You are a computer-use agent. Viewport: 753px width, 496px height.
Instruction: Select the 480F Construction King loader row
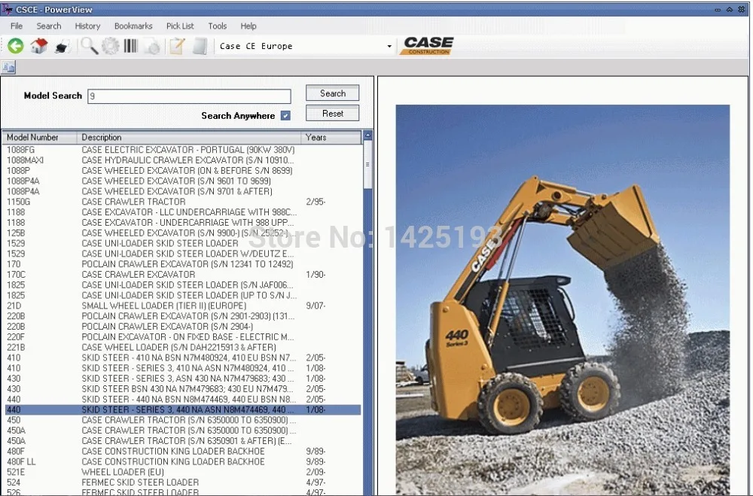pos(182,452)
